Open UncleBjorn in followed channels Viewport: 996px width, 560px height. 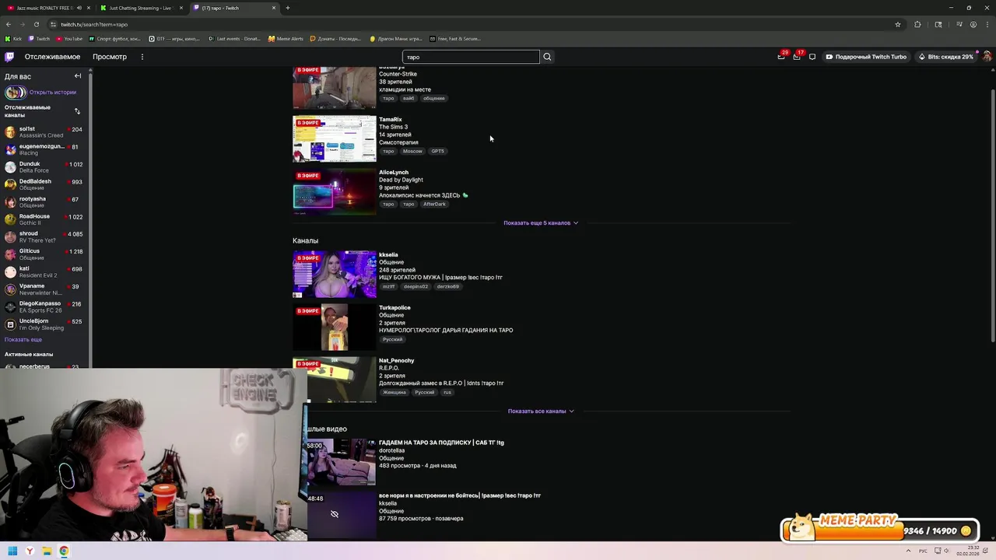click(x=45, y=324)
